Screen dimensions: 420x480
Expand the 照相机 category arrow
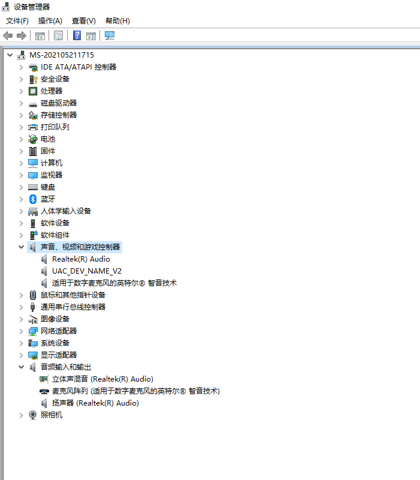point(21,415)
